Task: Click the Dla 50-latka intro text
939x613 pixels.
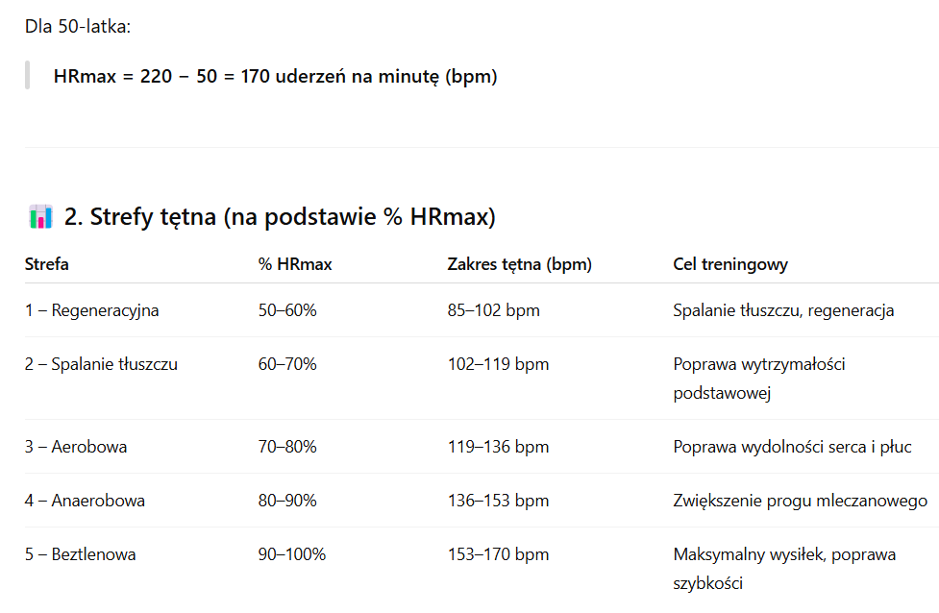Action: (78, 26)
